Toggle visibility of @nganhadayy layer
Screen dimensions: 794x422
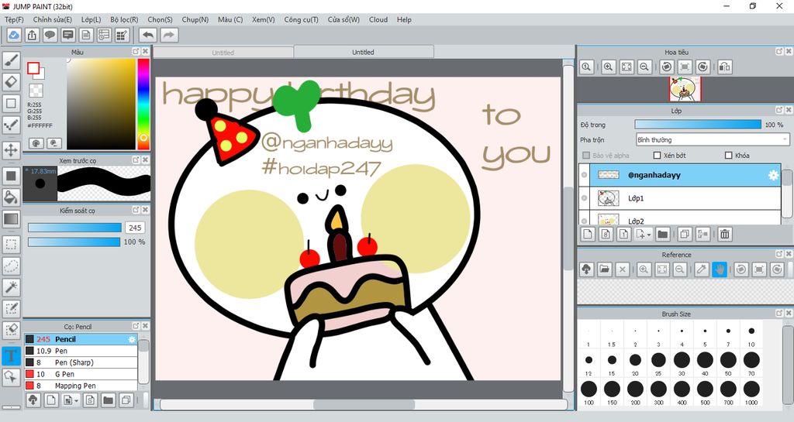[x=585, y=175]
